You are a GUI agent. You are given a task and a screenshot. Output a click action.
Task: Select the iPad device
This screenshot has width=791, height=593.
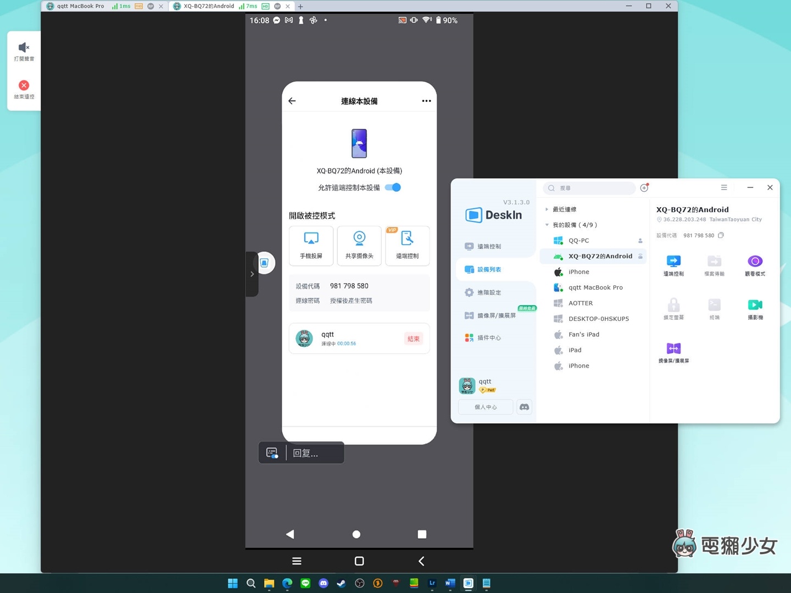tap(593, 350)
